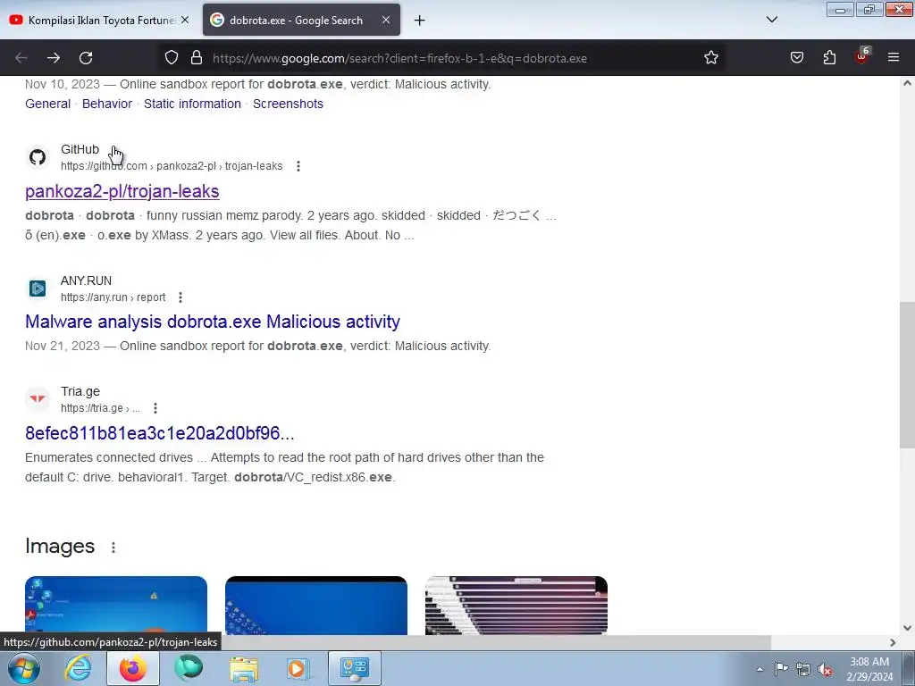
Task: Click the GitHub site name text
Action: point(80,149)
